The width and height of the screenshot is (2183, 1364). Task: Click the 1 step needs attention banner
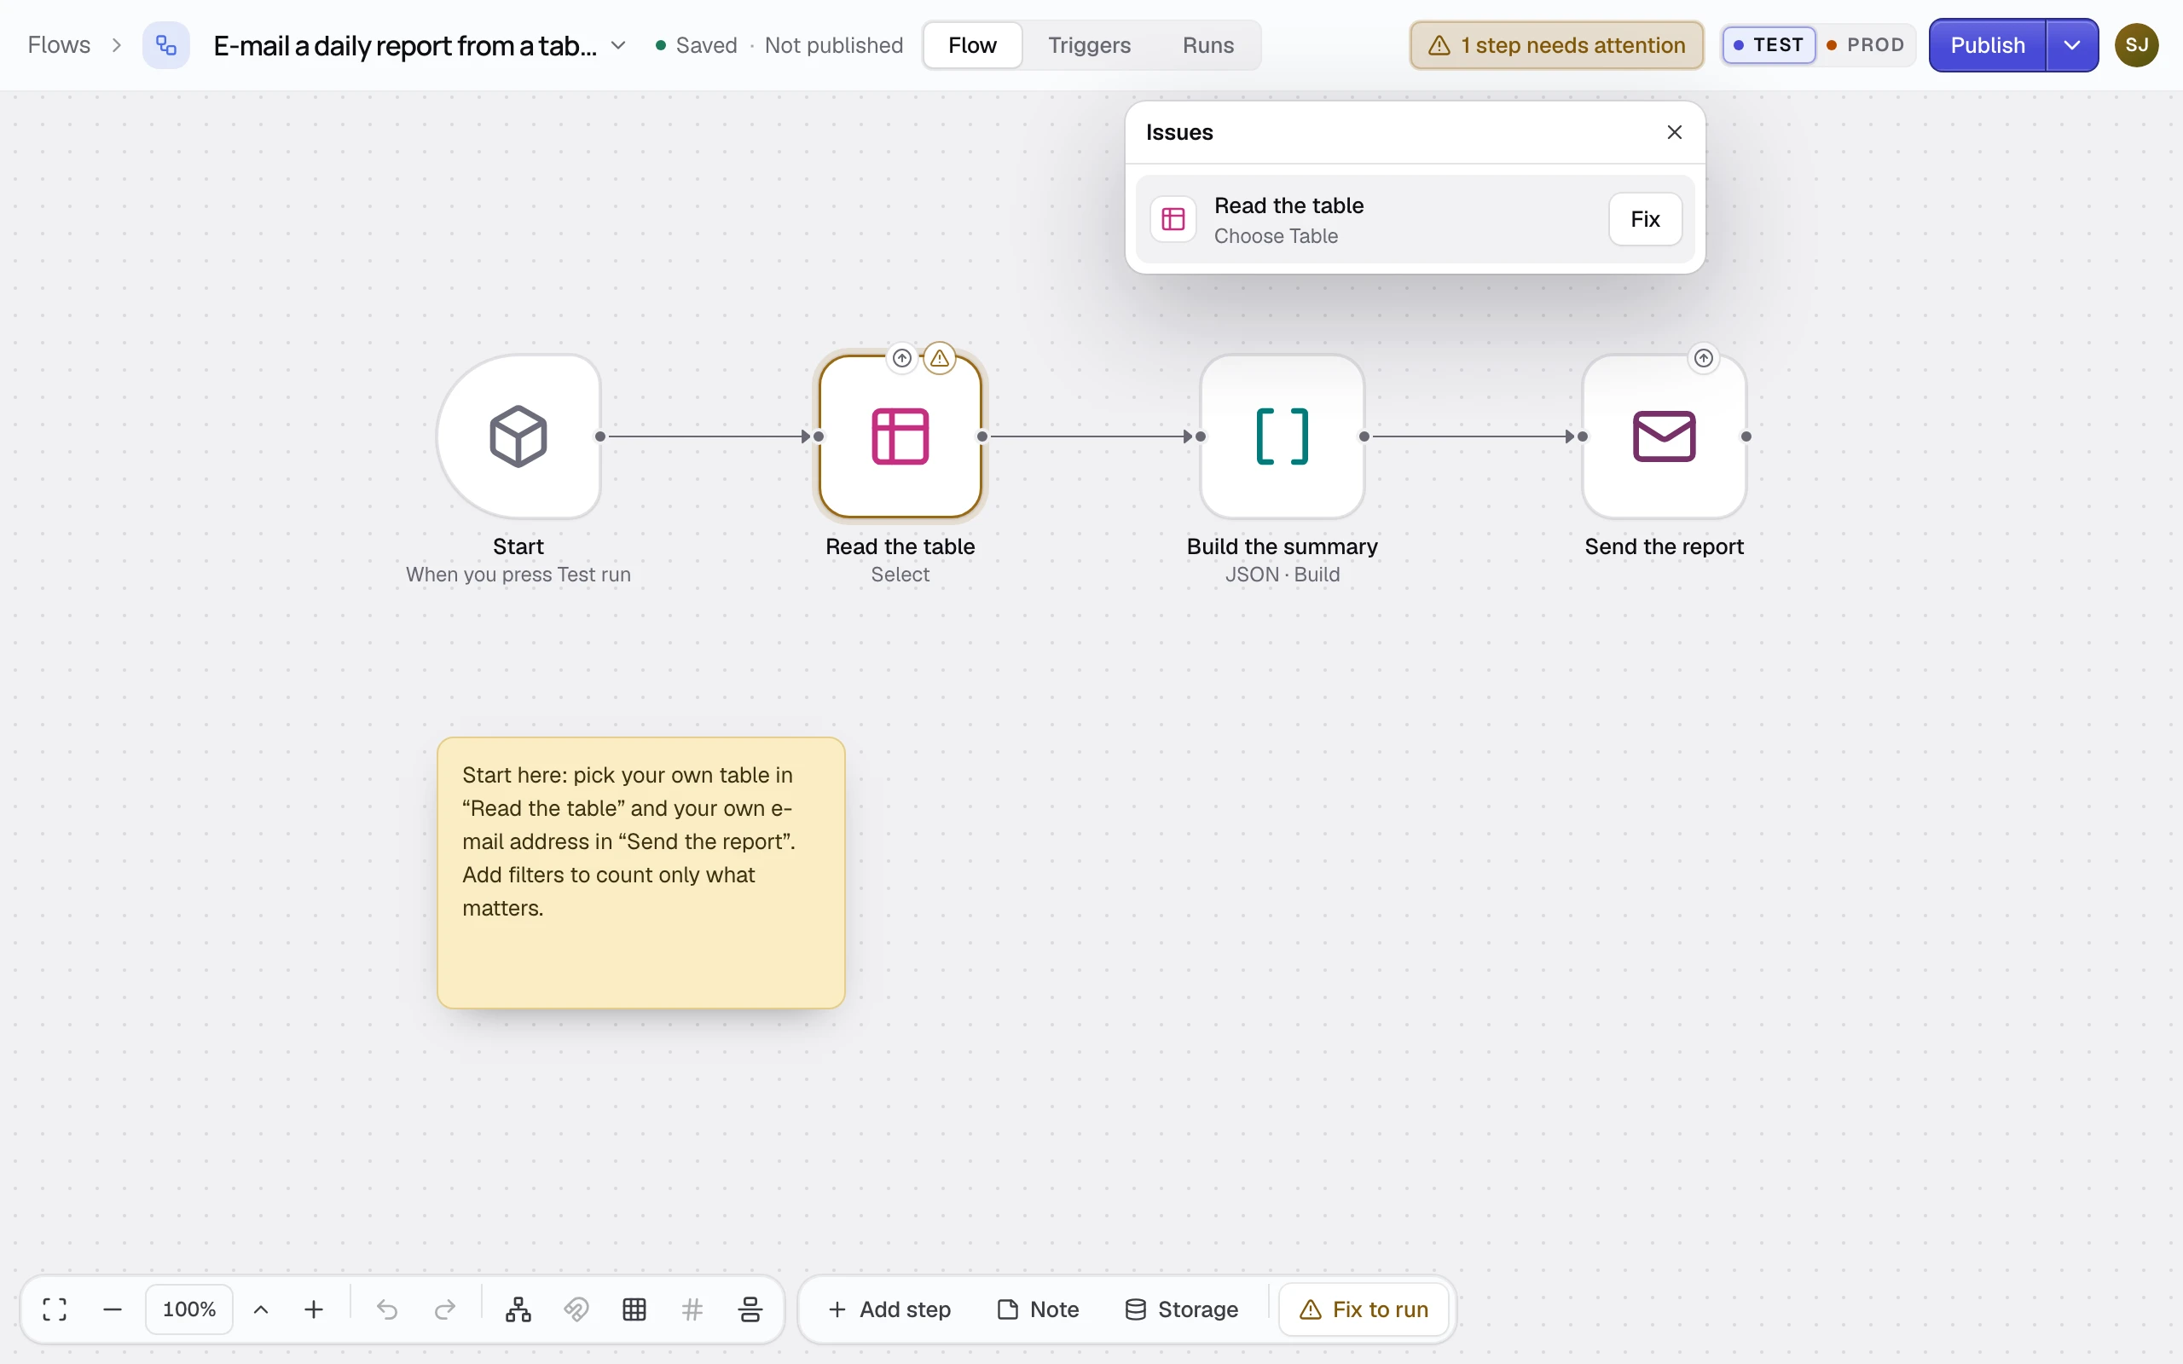point(1557,45)
